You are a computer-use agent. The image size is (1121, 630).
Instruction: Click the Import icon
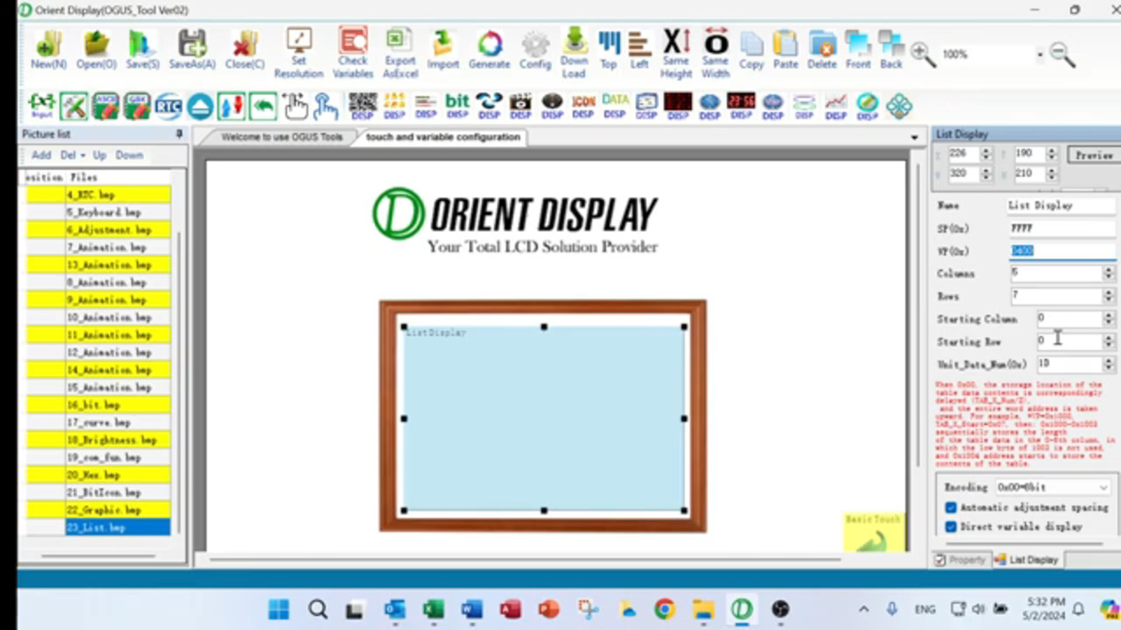click(443, 50)
